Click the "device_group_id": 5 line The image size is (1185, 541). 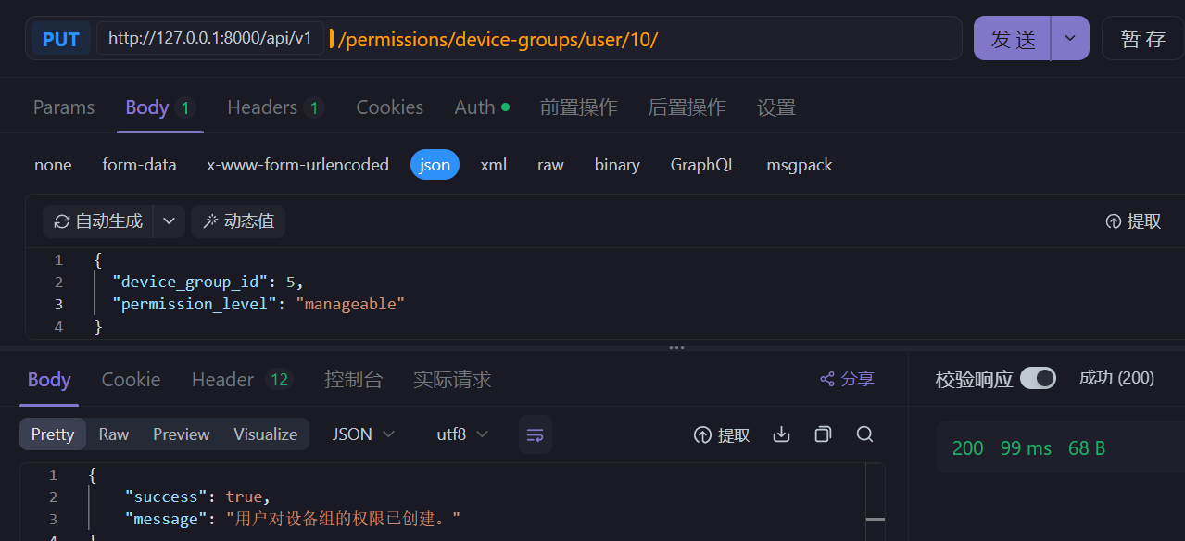tap(208, 282)
